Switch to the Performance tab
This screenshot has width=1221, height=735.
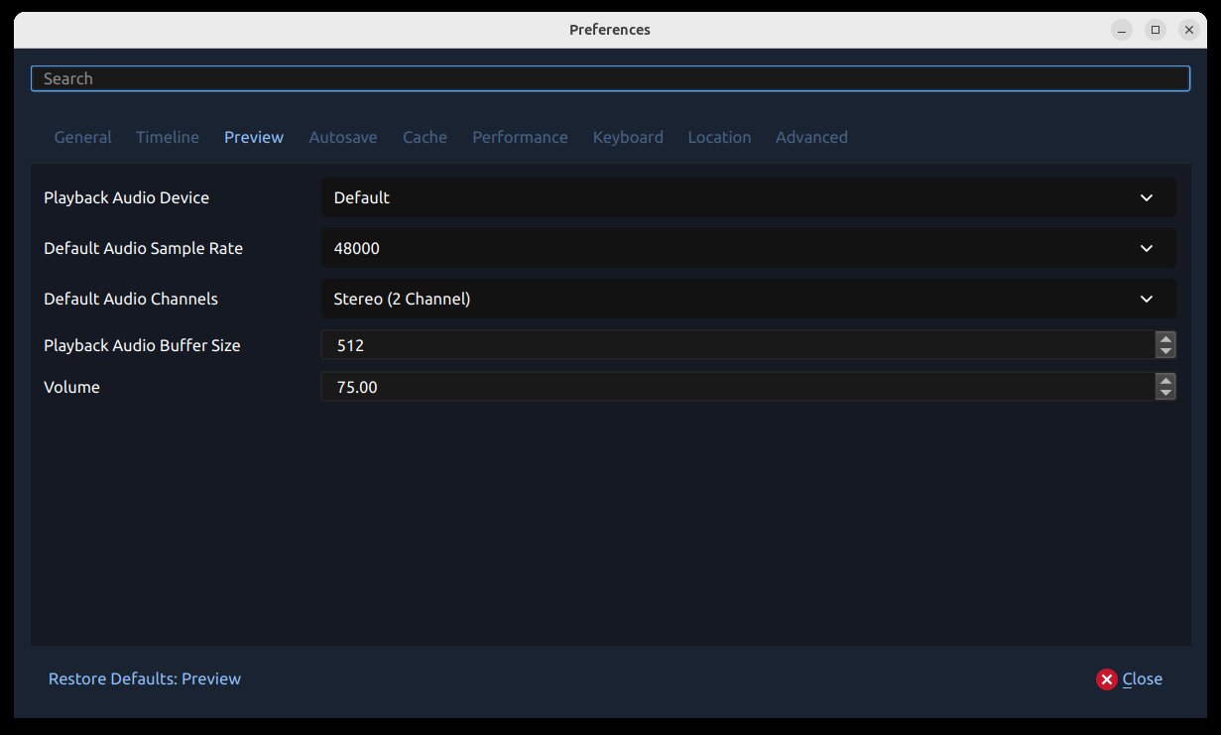(x=520, y=137)
